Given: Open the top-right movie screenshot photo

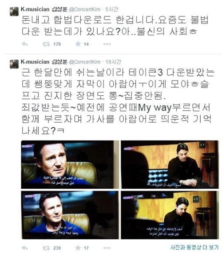Looking at the screenshot, I should (x=170, y=164).
